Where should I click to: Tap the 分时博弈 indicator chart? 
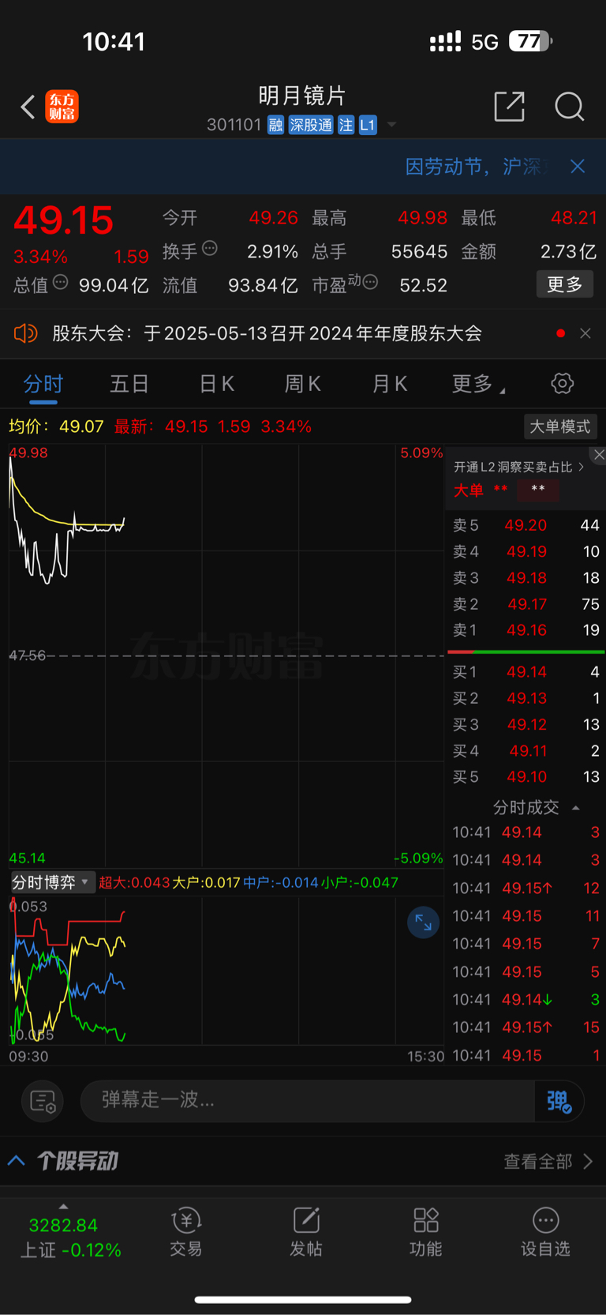[226, 971]
